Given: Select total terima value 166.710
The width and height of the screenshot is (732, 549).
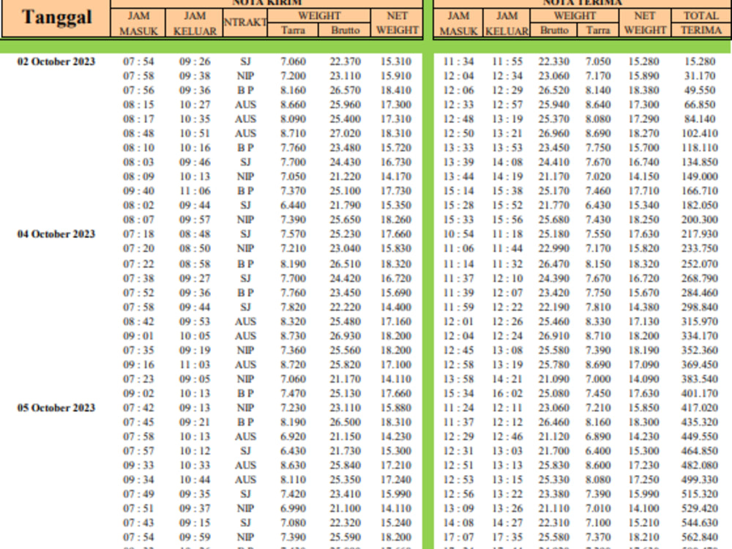Looking at the screenshot, I should (700, 191).
